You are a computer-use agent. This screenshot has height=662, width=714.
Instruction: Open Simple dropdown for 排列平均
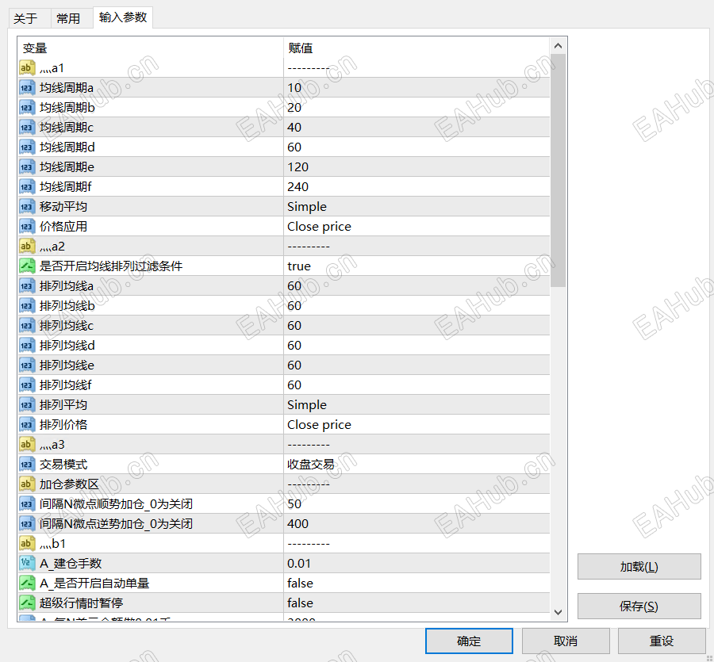point(416,405)
